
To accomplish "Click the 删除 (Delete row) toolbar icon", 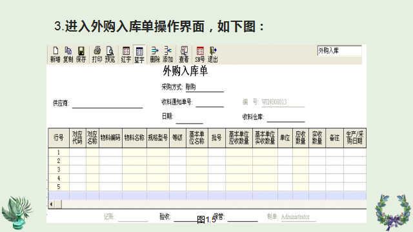I will coord(155,55).
